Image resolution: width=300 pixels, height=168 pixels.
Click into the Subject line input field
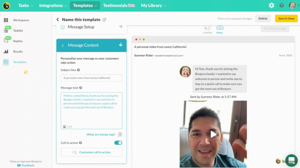[91, 78]
